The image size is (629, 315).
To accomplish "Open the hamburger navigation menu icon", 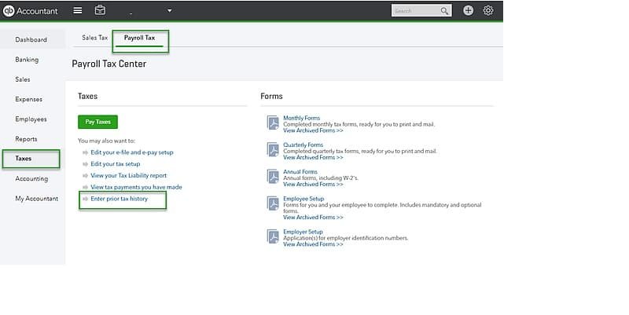I will coord(78,10).
